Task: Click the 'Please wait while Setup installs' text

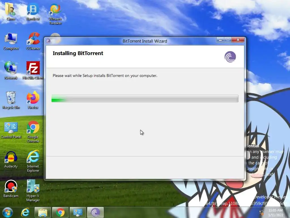Action: pos(105,76)
